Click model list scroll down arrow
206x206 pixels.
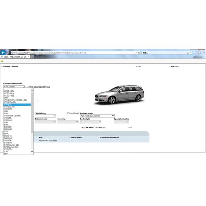32,151
